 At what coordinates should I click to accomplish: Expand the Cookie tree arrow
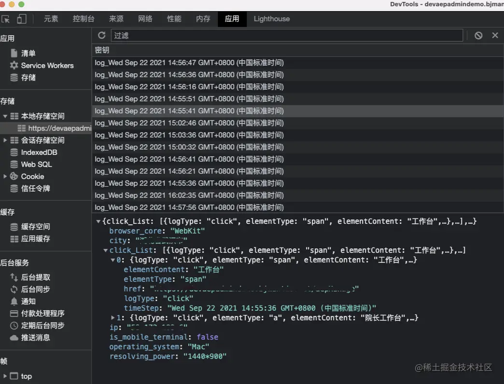(5, 177)
